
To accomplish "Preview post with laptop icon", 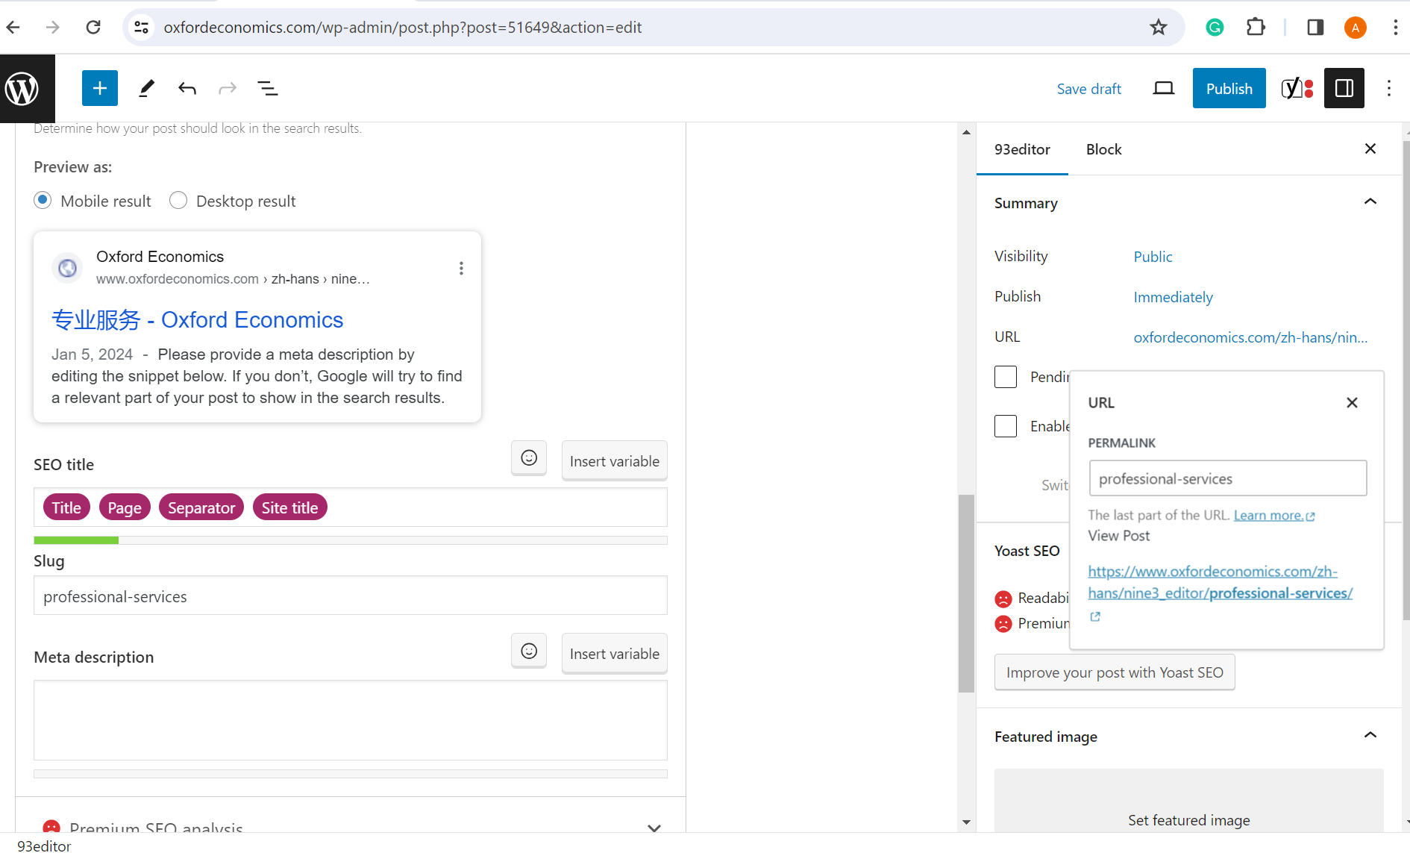I will (x=1164, y=89).
